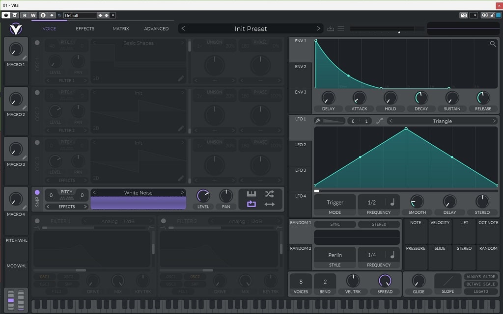
Task: Click the Random 1 frequency note icon
Action: [x=392, y=255]
